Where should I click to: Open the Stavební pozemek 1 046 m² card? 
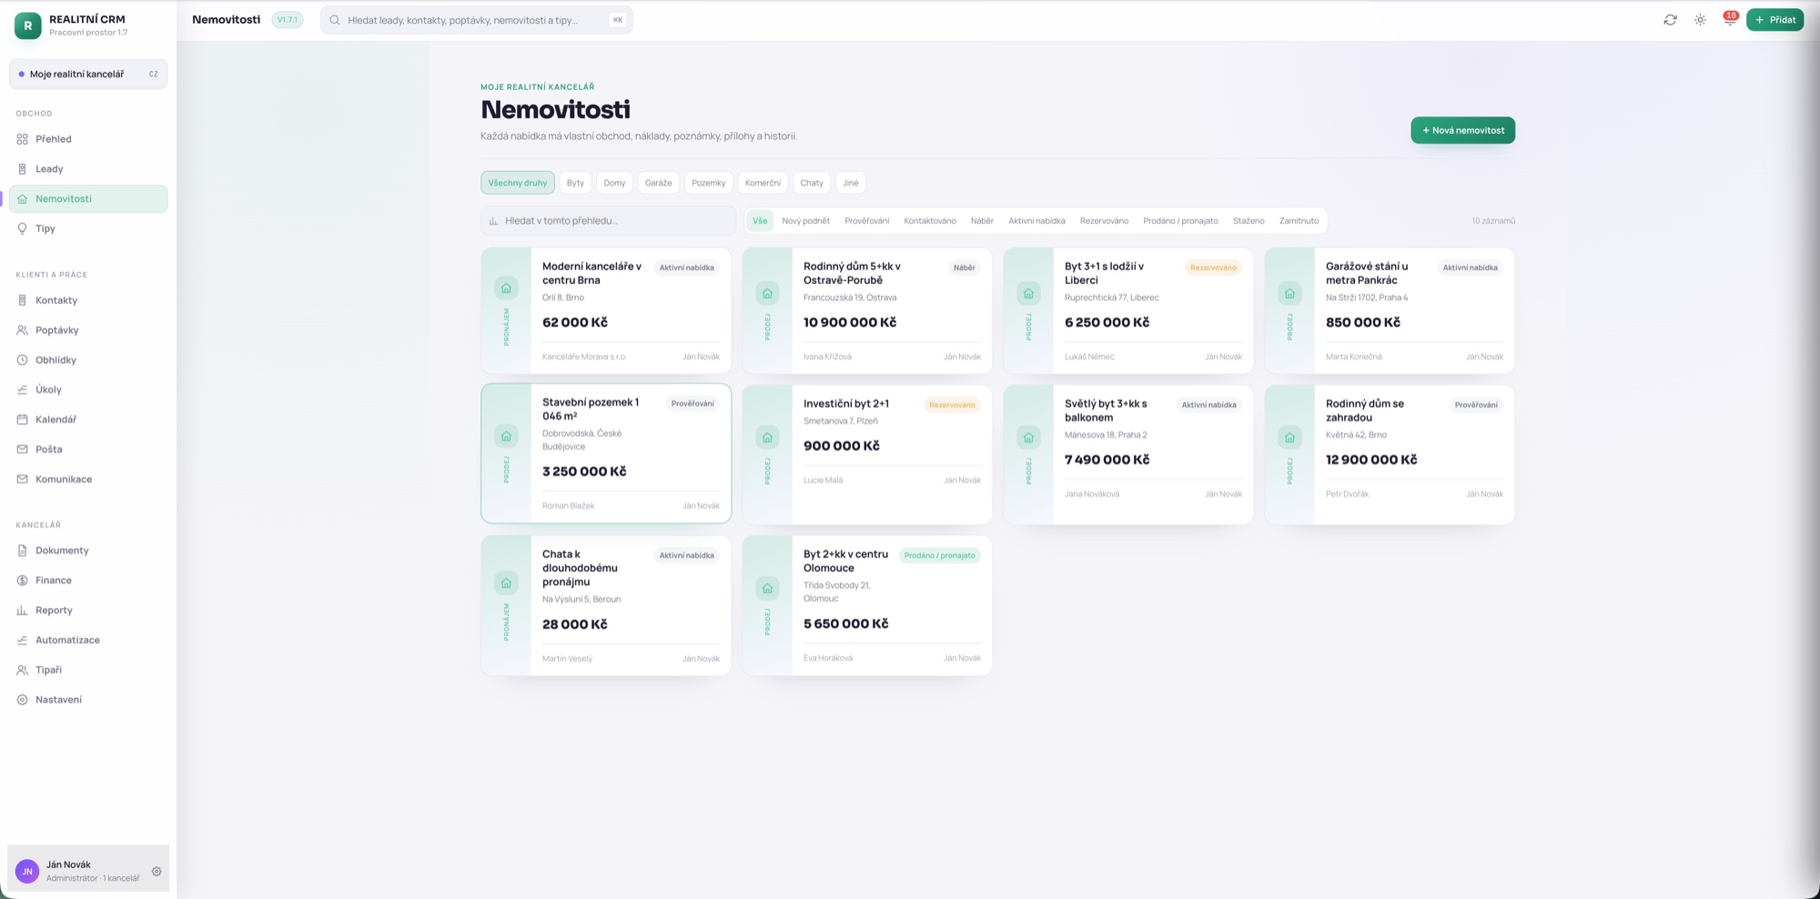click(606, 453)
